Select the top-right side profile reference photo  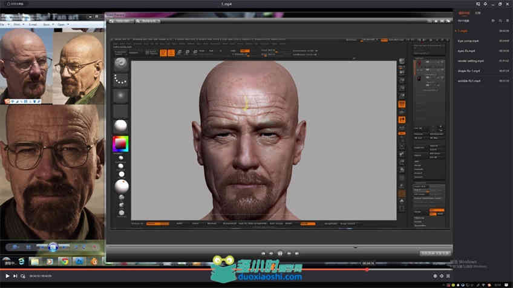[x=79, y=68]
